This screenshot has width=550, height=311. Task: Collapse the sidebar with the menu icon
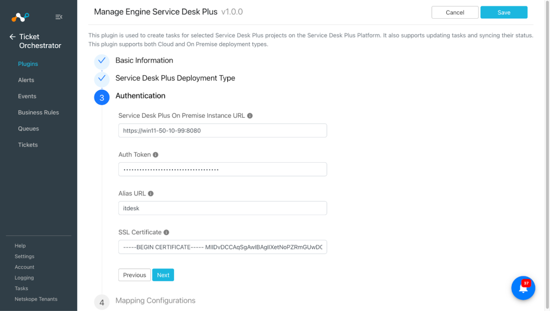click(x=59, y=17)
